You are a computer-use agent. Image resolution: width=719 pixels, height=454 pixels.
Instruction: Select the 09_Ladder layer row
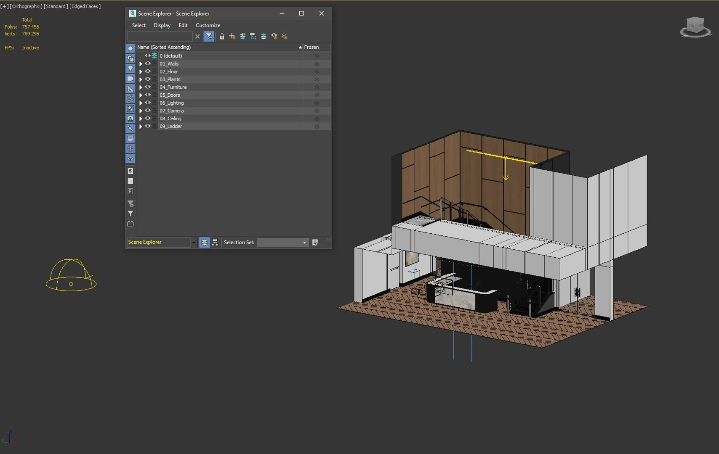(x=171, y=127)
